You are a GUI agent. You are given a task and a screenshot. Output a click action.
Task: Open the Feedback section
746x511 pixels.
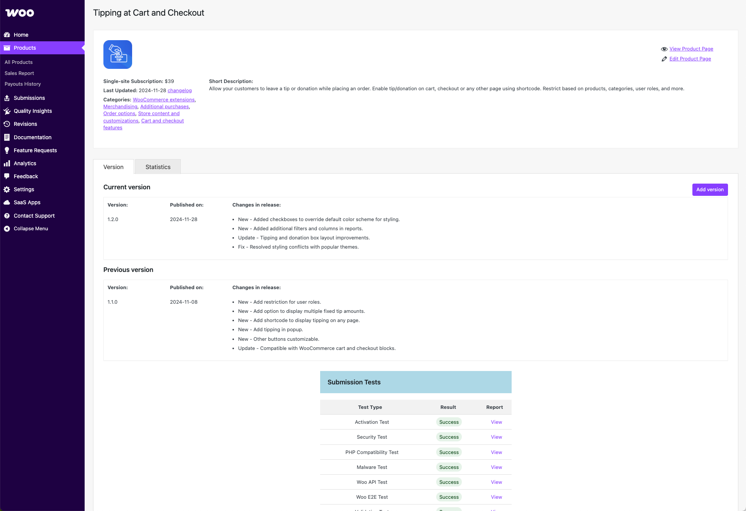[26, 176]
